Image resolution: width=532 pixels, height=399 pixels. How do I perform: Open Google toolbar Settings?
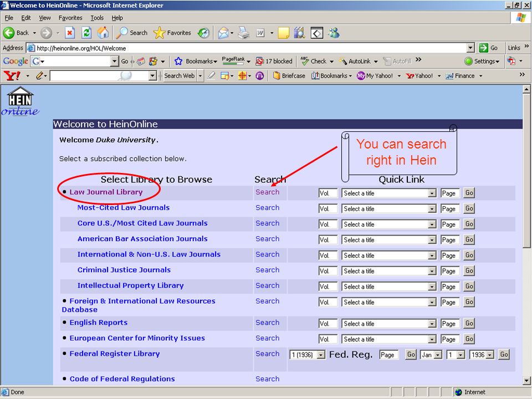(x=482, y=61)
